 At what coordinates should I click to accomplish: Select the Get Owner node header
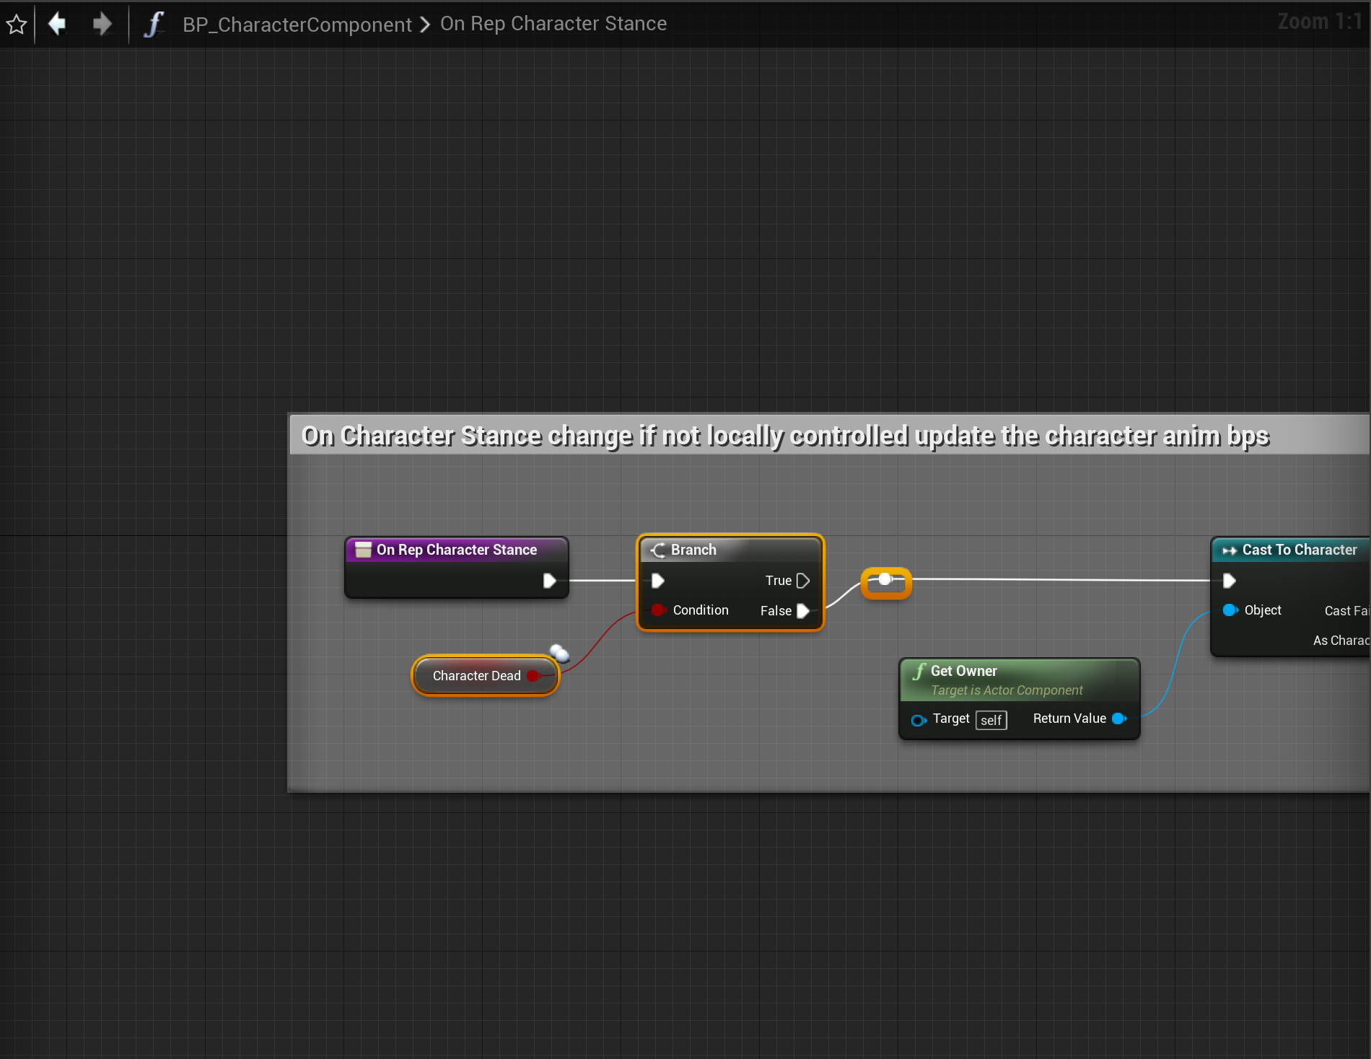click(x=1017, y=671)
